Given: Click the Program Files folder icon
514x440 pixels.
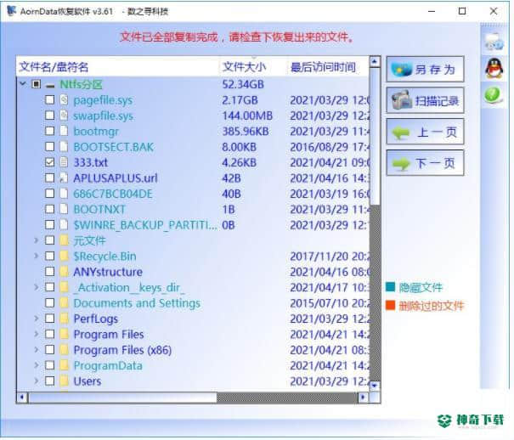Looking at the screenshot, I should (x=65, y=334).
